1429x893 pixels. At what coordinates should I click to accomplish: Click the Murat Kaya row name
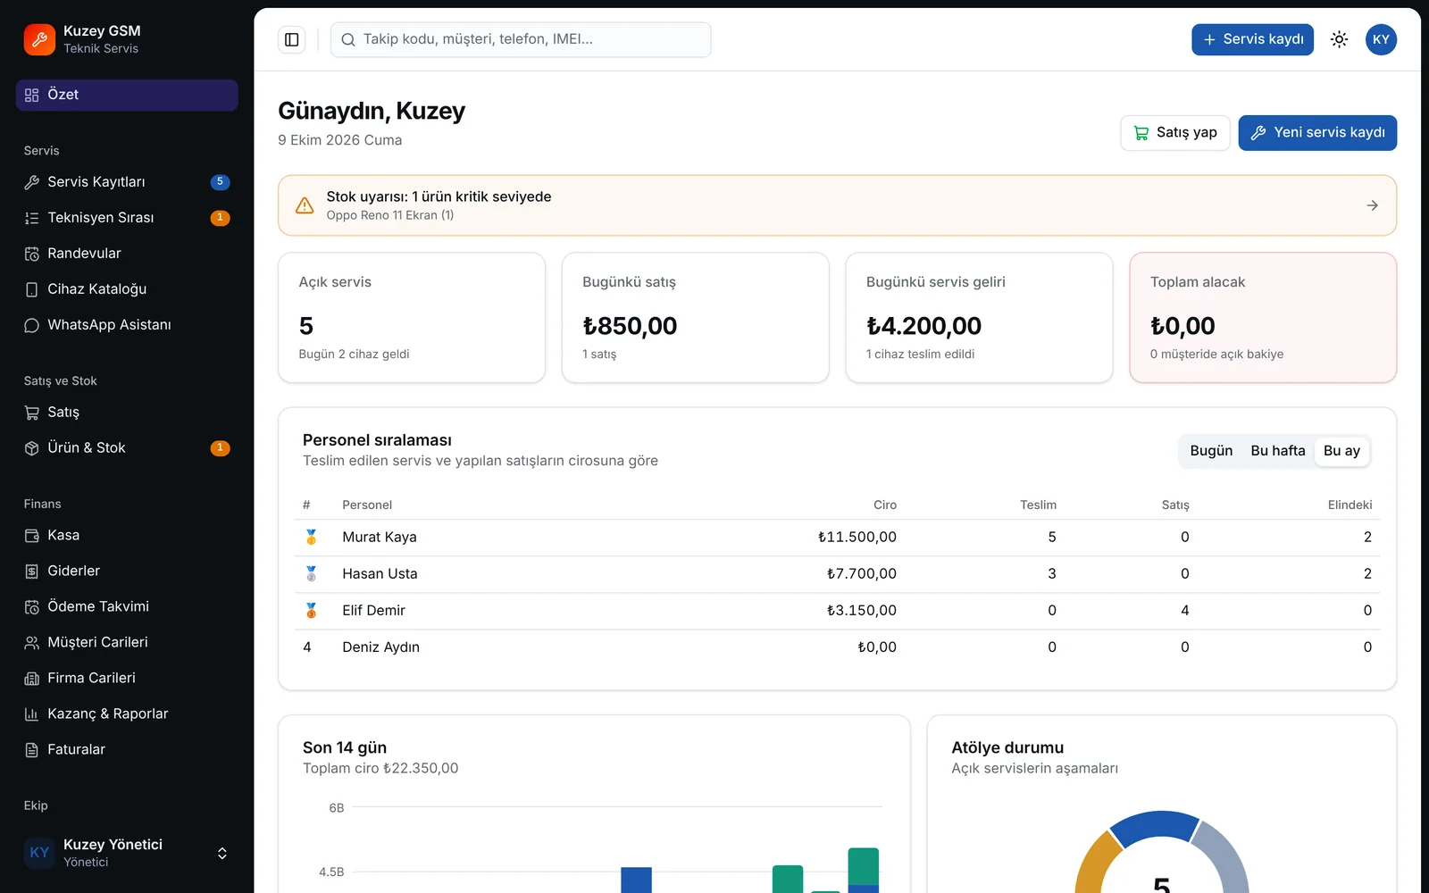click(x=380, y=537)
